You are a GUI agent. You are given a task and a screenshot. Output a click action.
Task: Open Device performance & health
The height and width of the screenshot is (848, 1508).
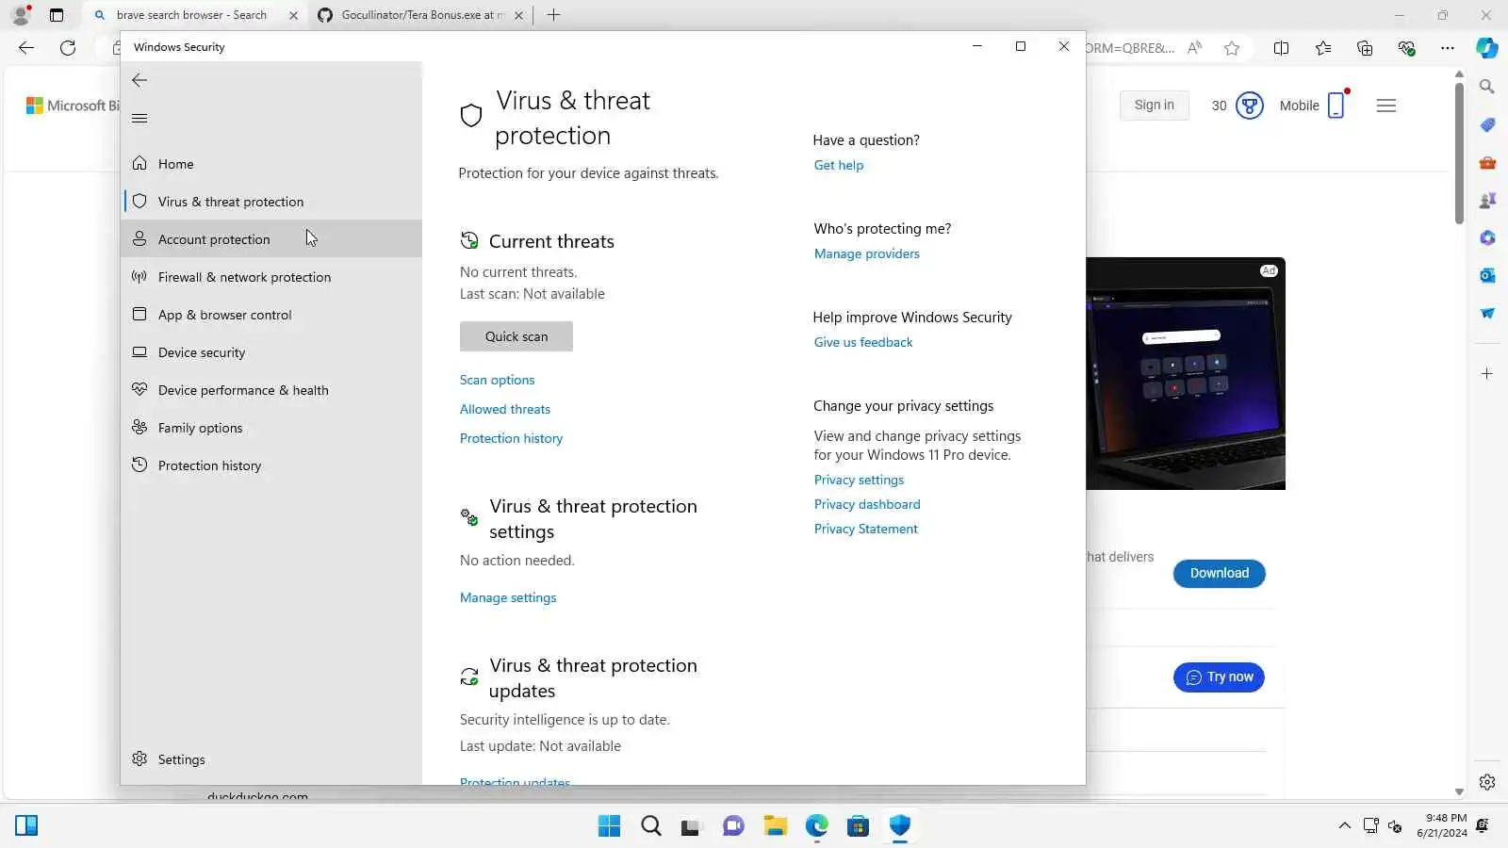tap(271, 390)
